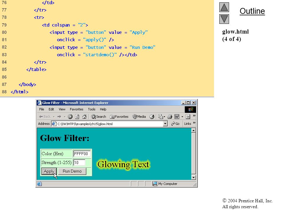Go to Home page icon

[x=84, y=117]
